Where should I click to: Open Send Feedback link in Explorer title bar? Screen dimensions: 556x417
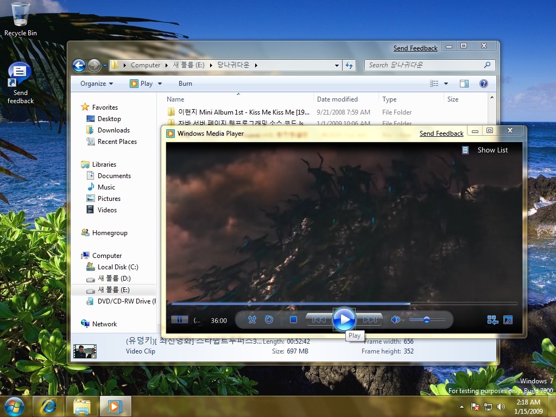(415, 48)
